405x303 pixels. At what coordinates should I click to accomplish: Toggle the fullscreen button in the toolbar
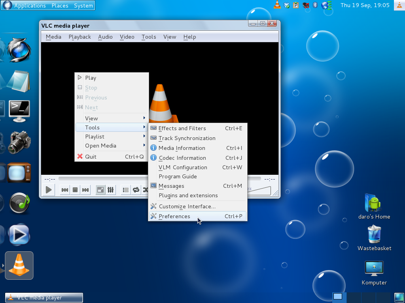pyautogui.click(x=100, y=190)
